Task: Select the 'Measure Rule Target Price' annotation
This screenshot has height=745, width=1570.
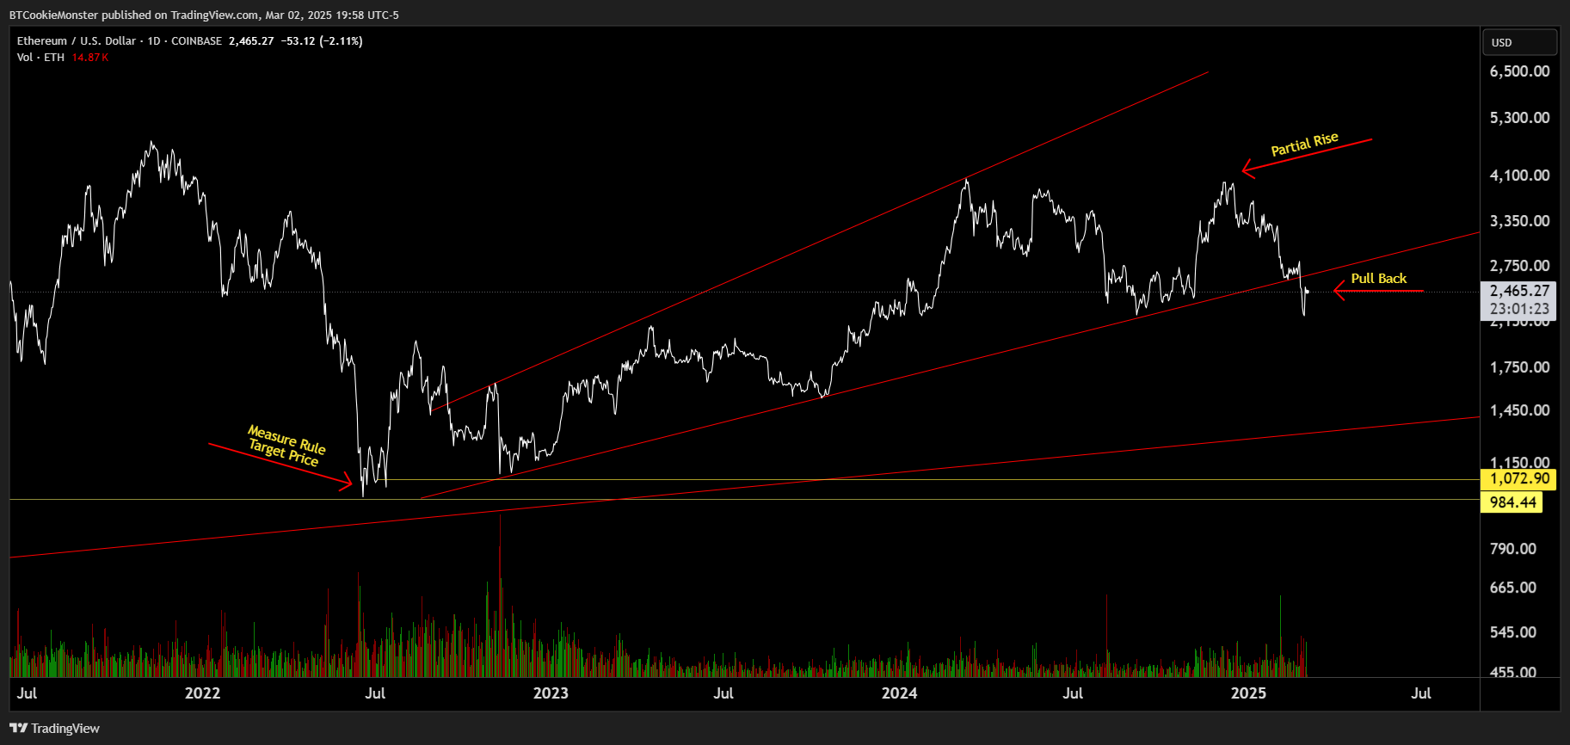Action: tap(286, 446)
